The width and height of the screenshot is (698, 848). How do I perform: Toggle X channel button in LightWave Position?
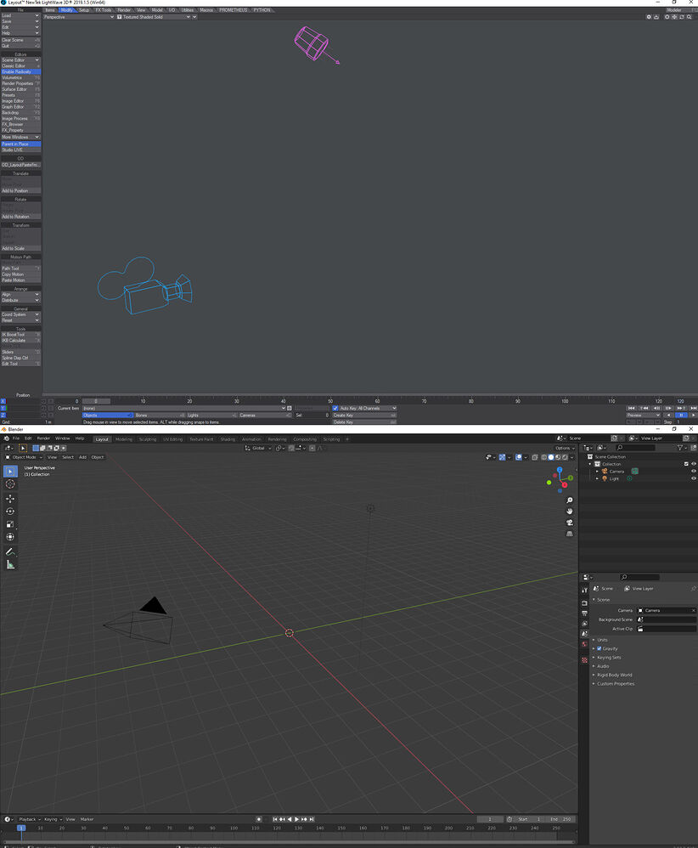click(x=3, y=401)
